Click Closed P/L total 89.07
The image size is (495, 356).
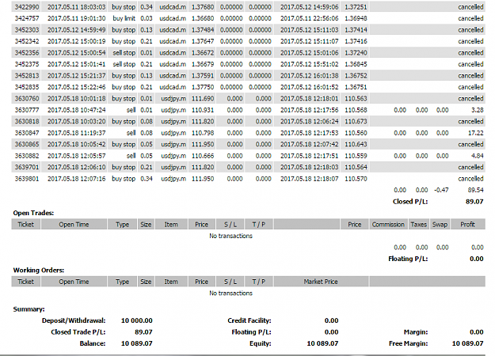474,202
